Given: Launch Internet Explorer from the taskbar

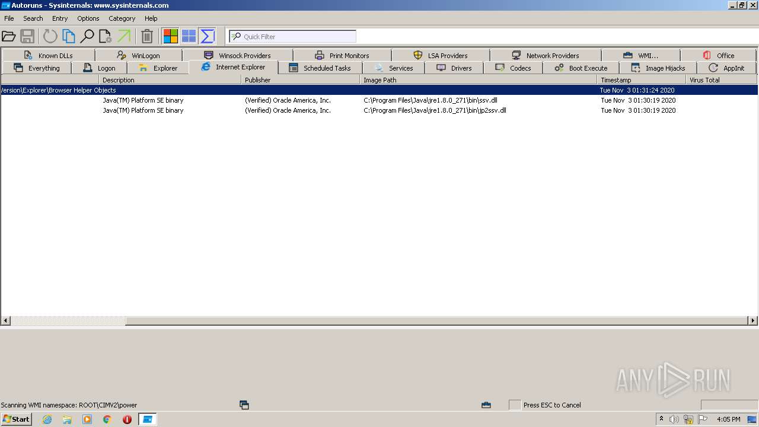Looking at the screenshot, I should (x=47, y=419).
